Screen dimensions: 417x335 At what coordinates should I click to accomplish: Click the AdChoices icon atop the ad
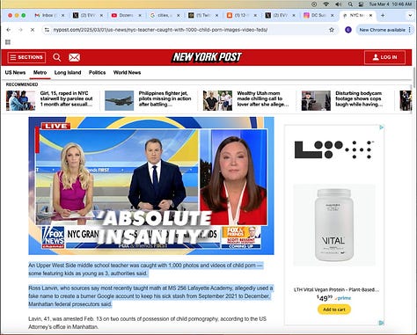[381, 127]
